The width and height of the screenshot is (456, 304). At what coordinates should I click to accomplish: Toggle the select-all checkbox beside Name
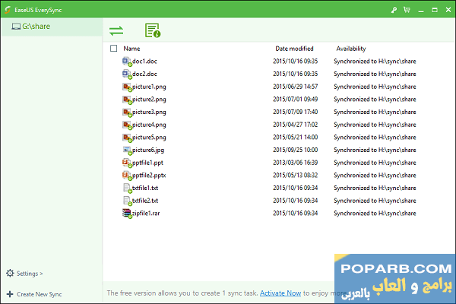(x=114, y=48)
